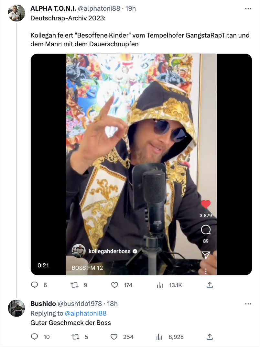Open the 19h timestamp of the tweet
The image size is (260, 347).
tap(130, 9)
